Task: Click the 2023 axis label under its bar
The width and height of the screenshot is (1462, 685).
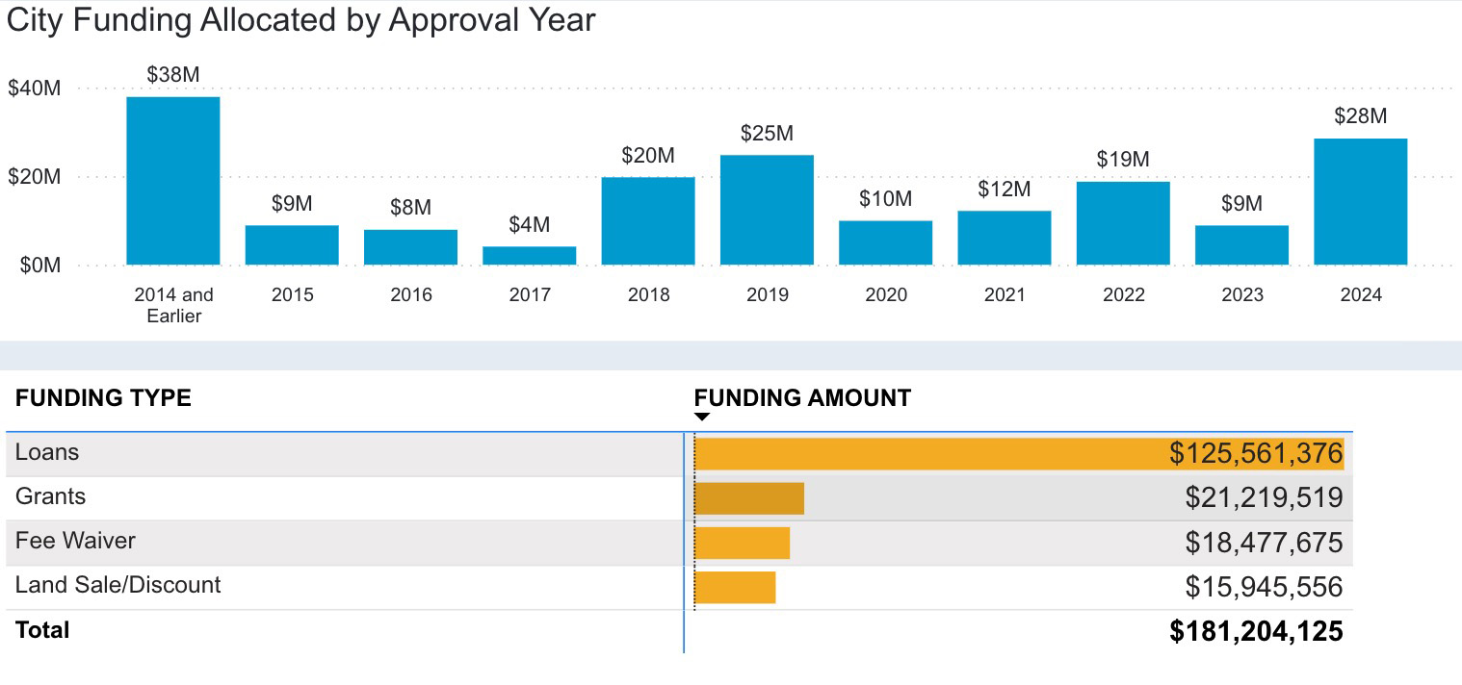Action: pyautogui.click(x=1242, y=295)
